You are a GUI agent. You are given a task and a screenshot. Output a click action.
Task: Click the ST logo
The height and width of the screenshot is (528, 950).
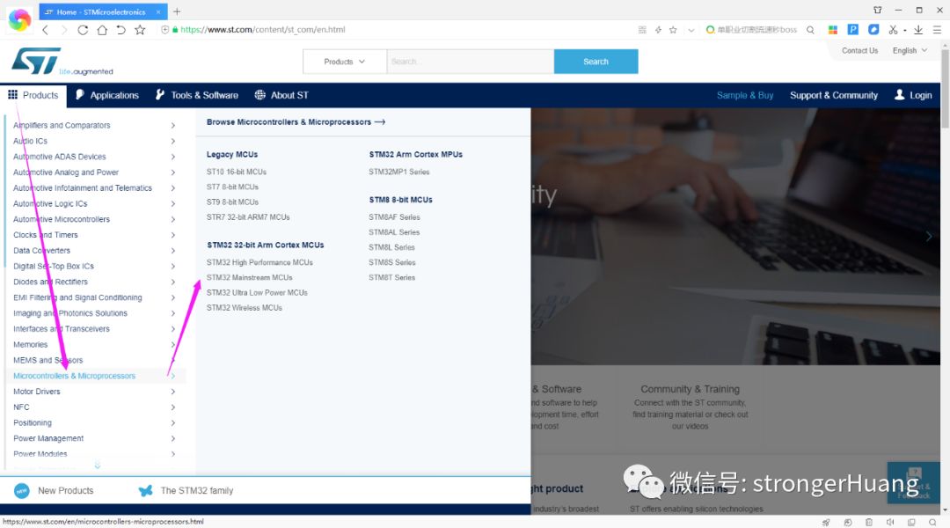pos(36,61)
